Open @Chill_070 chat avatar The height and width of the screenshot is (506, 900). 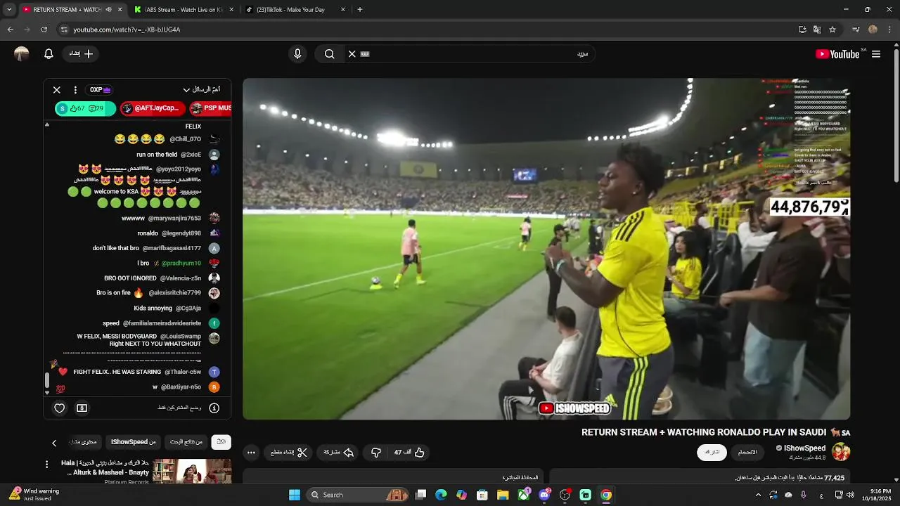[x=214, y=139]
